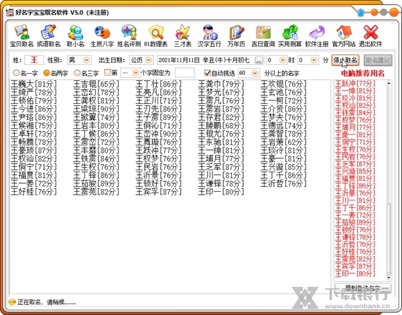The image size is (402, 315).
Task: Open the 三才表 tool
Action: coord(182,36)
